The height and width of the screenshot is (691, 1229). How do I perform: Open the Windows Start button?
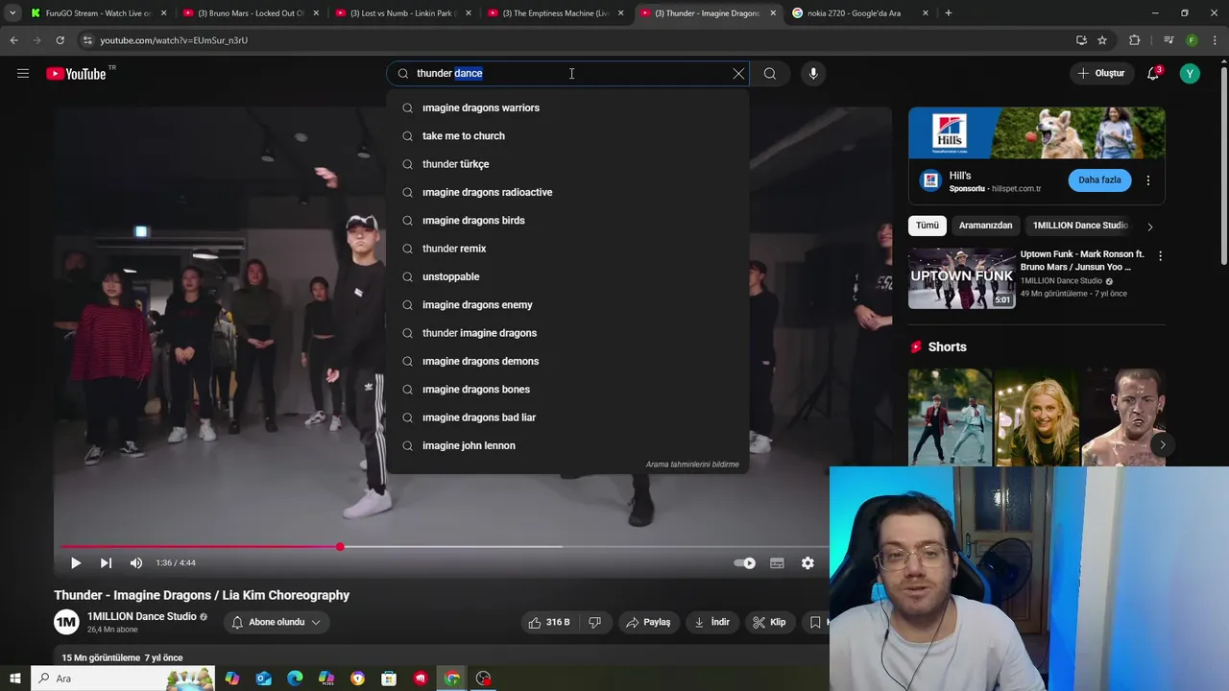pos(15,679)
